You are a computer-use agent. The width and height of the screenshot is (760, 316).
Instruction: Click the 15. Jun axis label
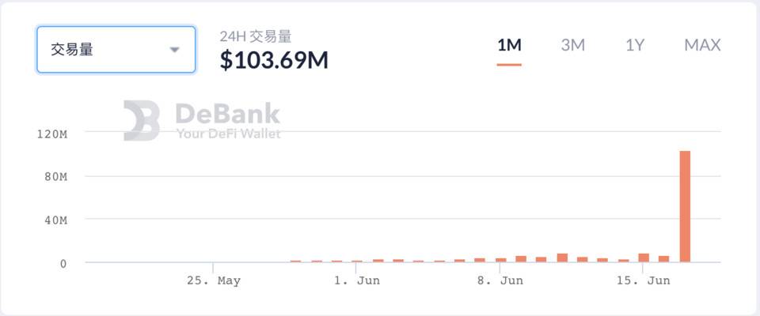click(x=643, y=281)
